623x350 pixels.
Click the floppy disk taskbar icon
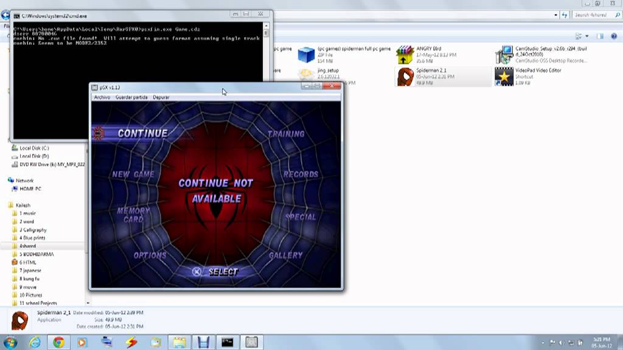203,342
